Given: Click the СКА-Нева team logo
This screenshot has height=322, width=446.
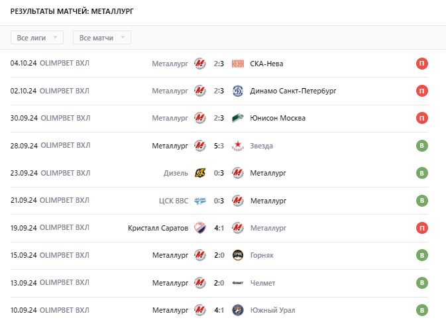Looking at the screenshot, I should [238, 64].
